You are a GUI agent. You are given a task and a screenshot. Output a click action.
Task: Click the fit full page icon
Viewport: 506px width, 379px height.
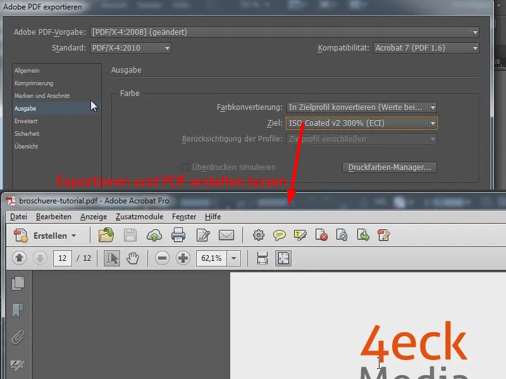tap(283, 258)
